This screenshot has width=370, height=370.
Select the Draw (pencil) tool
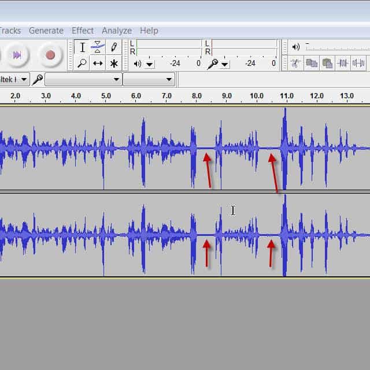click(x=114, y=47)
